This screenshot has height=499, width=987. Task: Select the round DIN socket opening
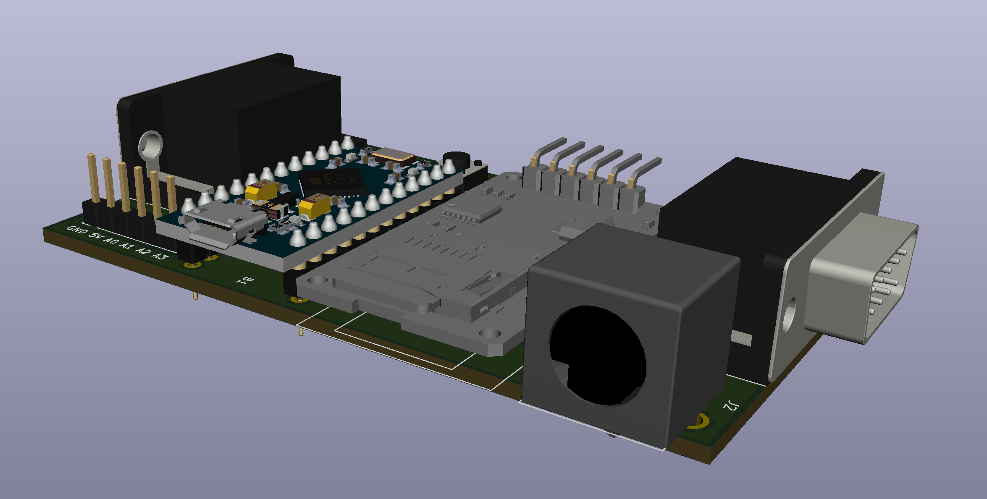tap(598, 355)
